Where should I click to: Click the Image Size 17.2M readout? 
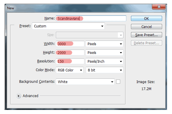[x=146, y=89]
